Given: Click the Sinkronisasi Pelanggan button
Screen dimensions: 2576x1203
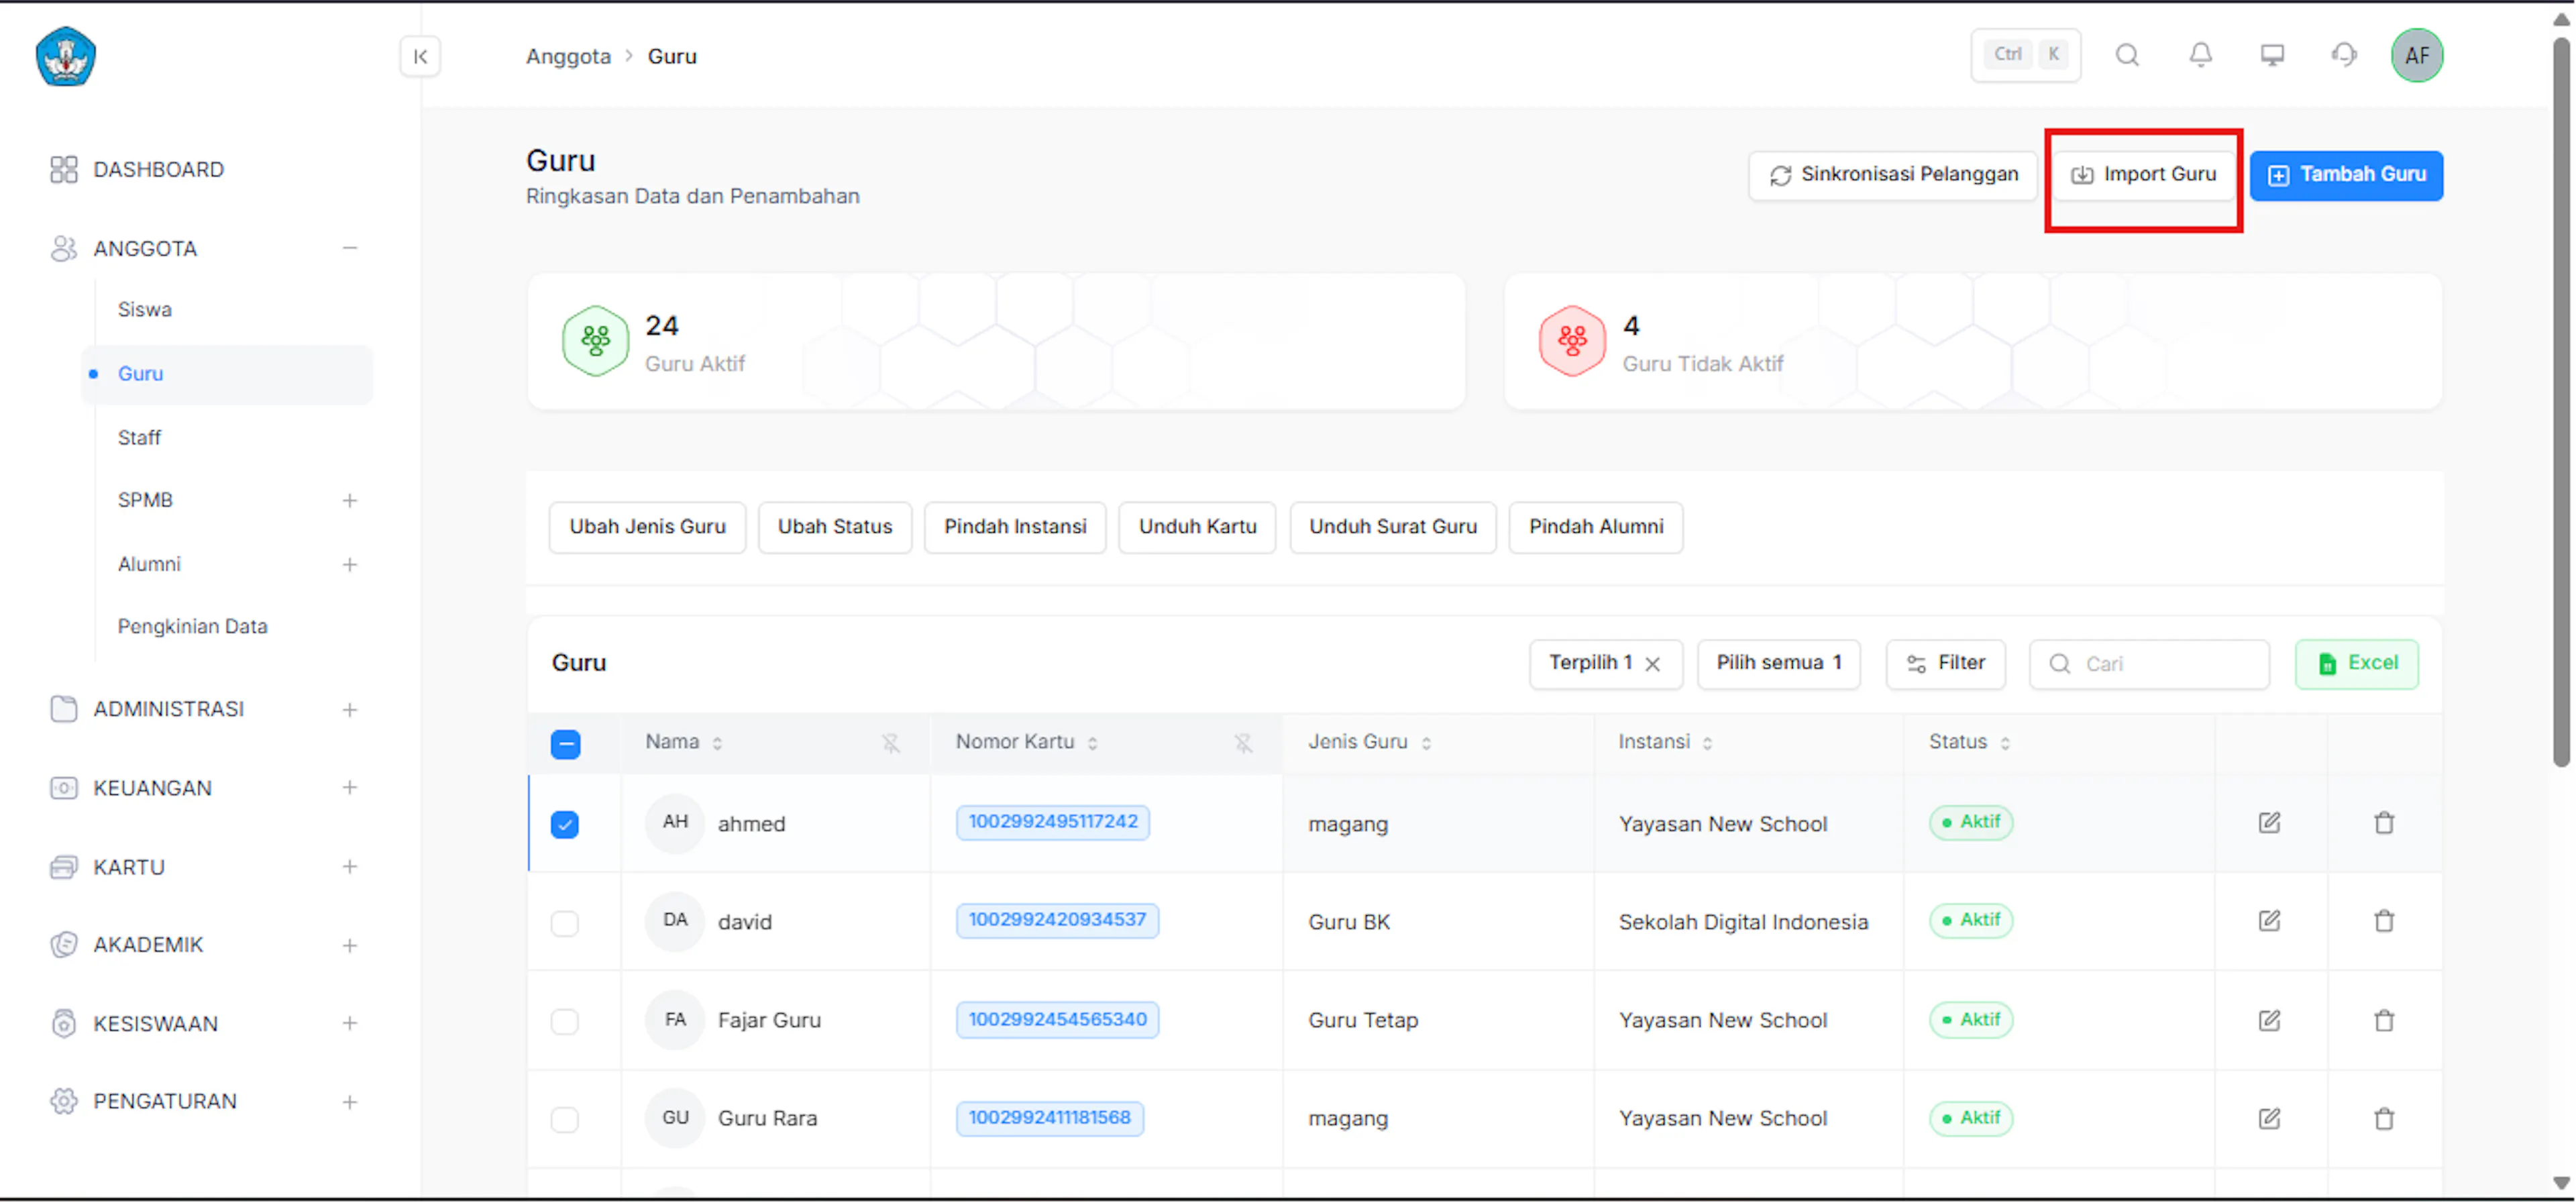Looking at the screenshot, I should [1893, 175].
